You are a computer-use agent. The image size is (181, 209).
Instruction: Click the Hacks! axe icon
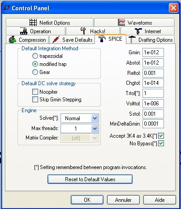[x=83, y=31]
